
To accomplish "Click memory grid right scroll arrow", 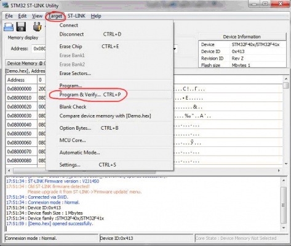I will pyautogui.click(x=279, y=170).
